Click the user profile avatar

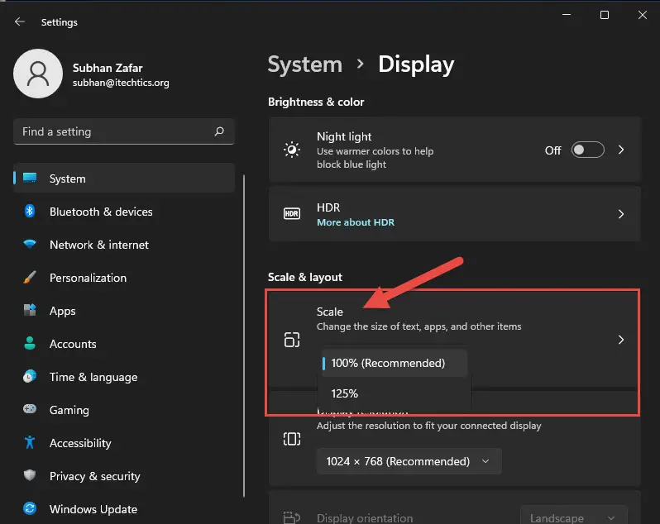pyautogui.click(x=38, y=74)
